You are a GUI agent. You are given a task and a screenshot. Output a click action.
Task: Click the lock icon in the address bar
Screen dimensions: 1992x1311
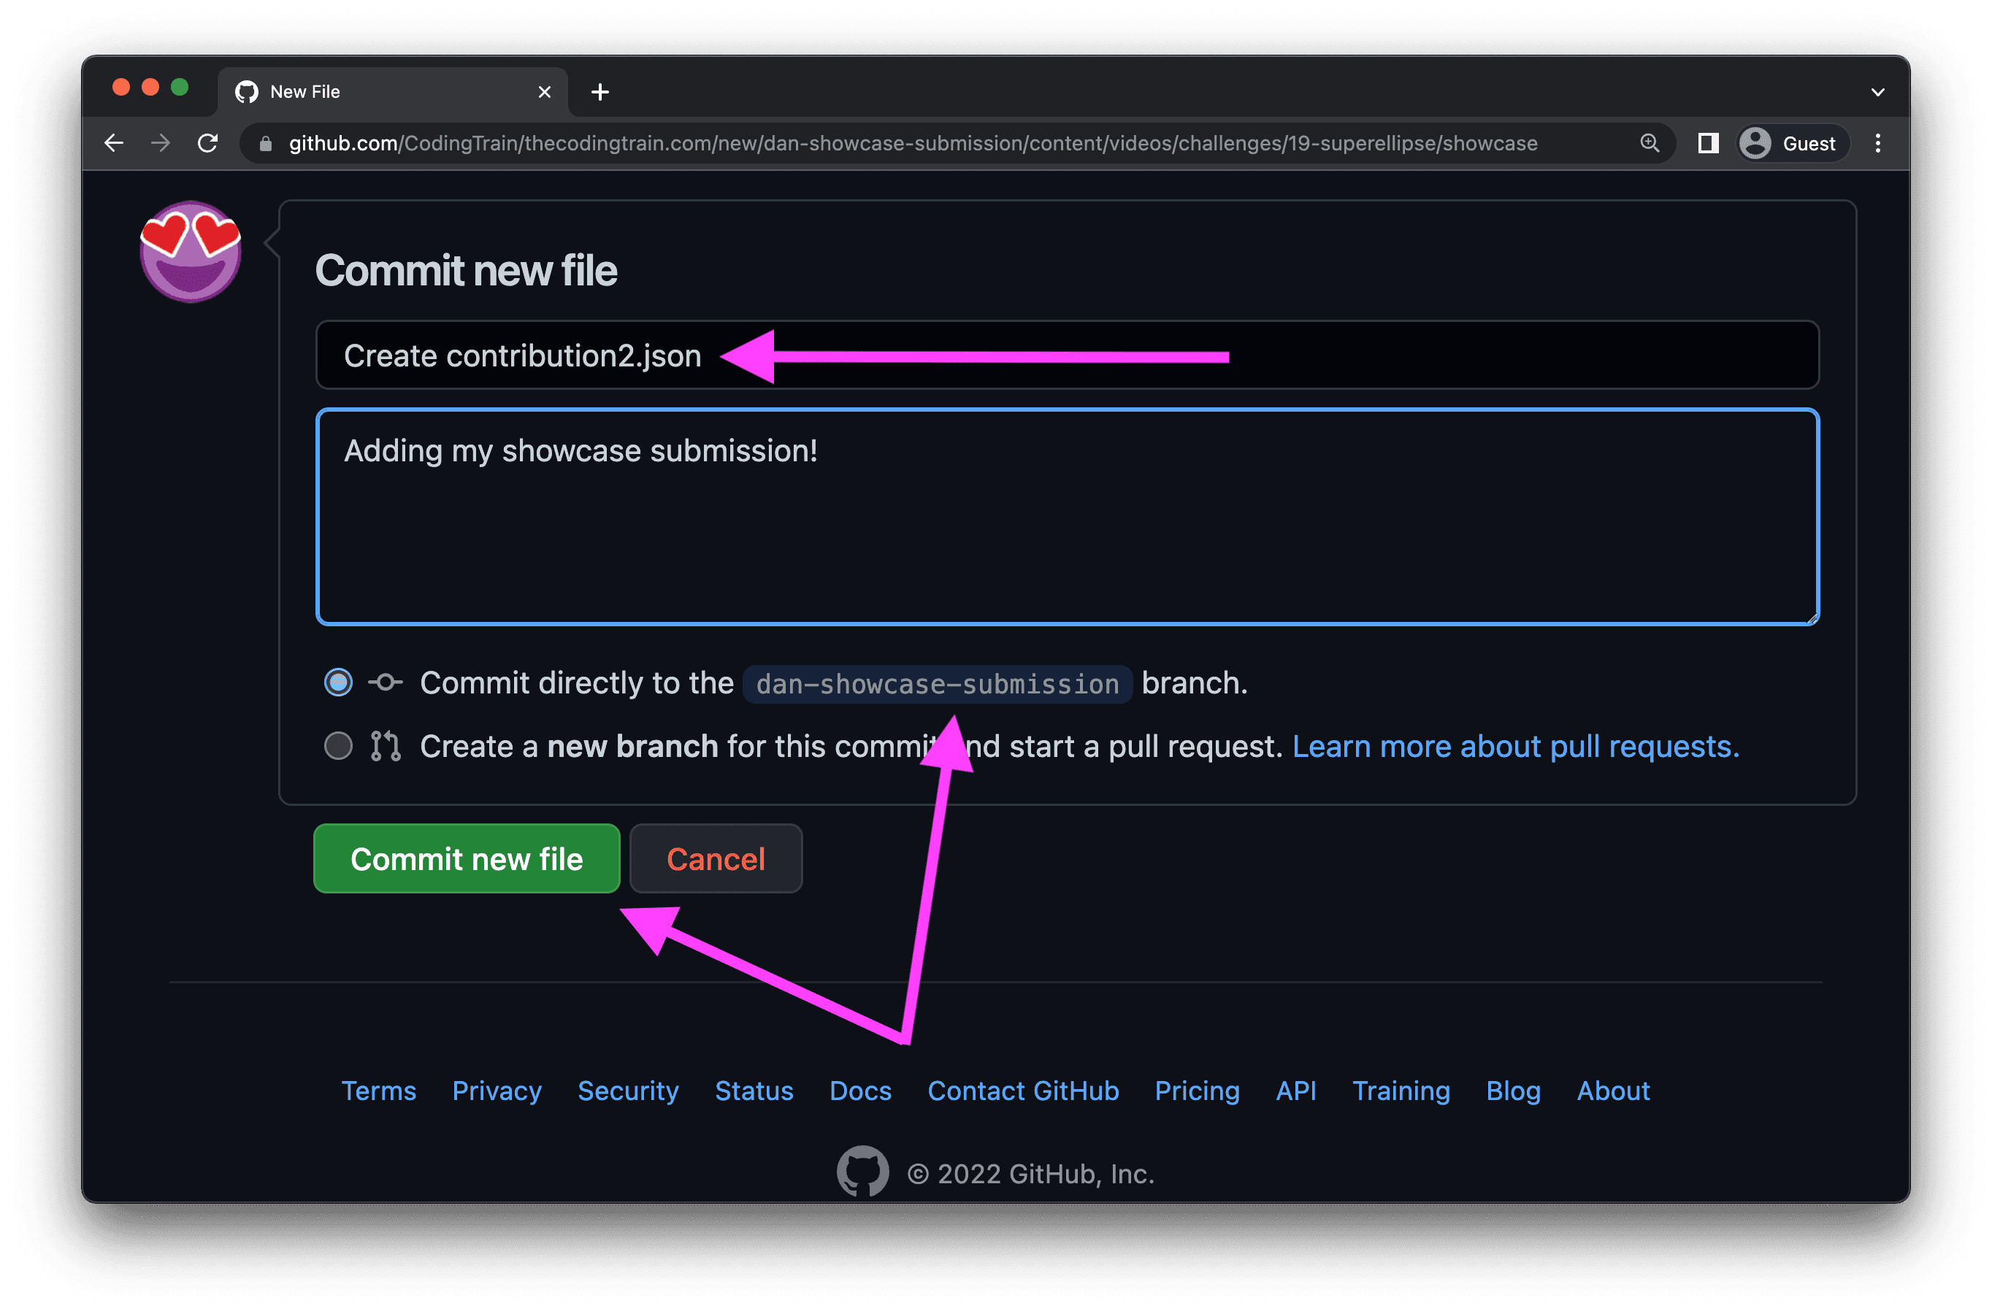pyautogui.click(x=265, y=144)
